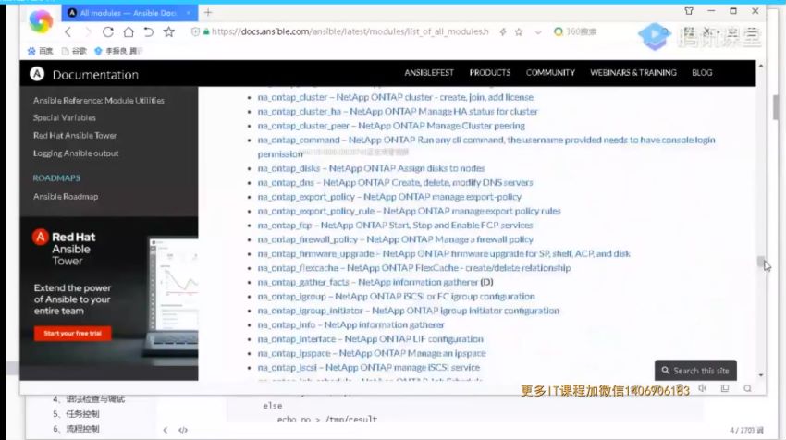
Task: Open na_ontap_ipspace module link
Action: 372,353
